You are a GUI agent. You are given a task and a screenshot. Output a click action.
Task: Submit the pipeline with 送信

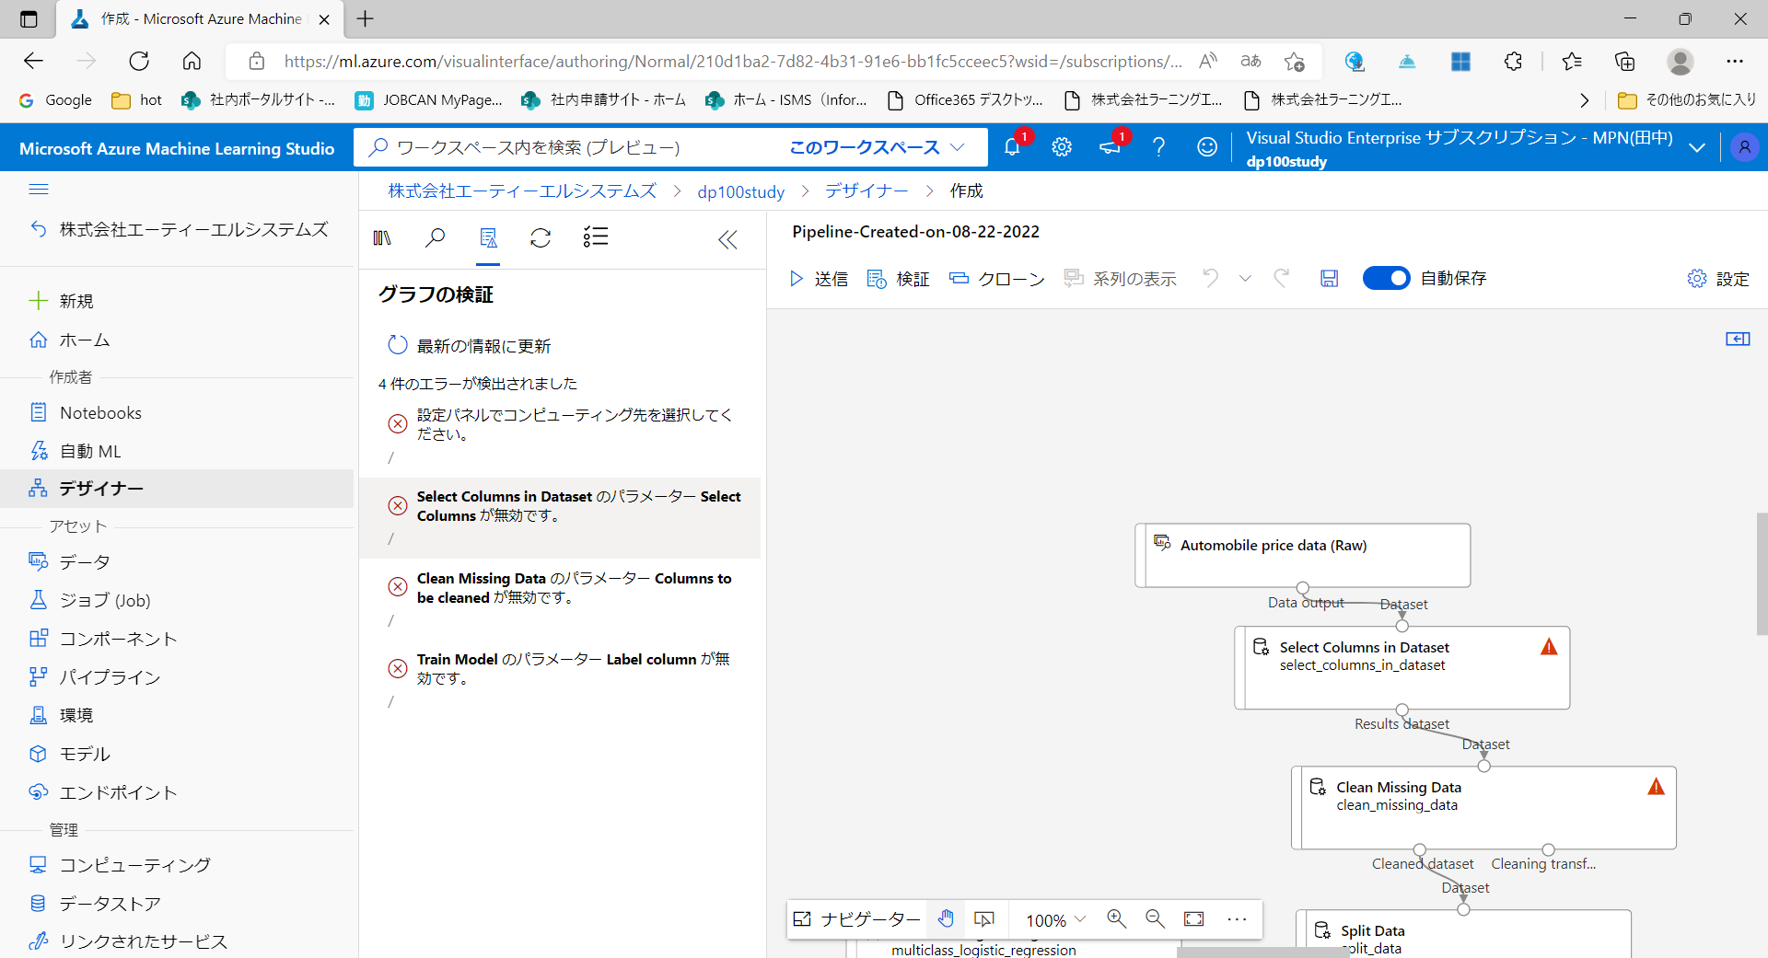(x=819, y=279)
